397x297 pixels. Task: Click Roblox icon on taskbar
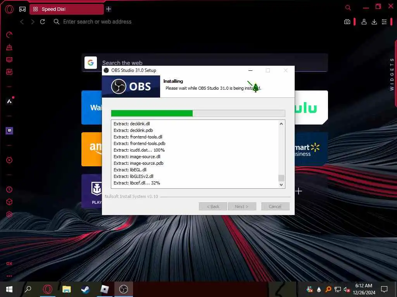pyautogui.click(x=104, y=289)
